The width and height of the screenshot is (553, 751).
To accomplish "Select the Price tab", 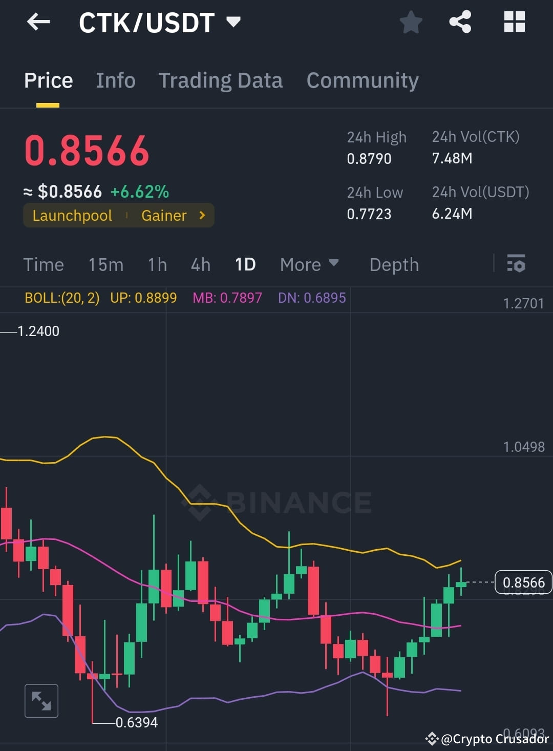I will click(48, 80).
